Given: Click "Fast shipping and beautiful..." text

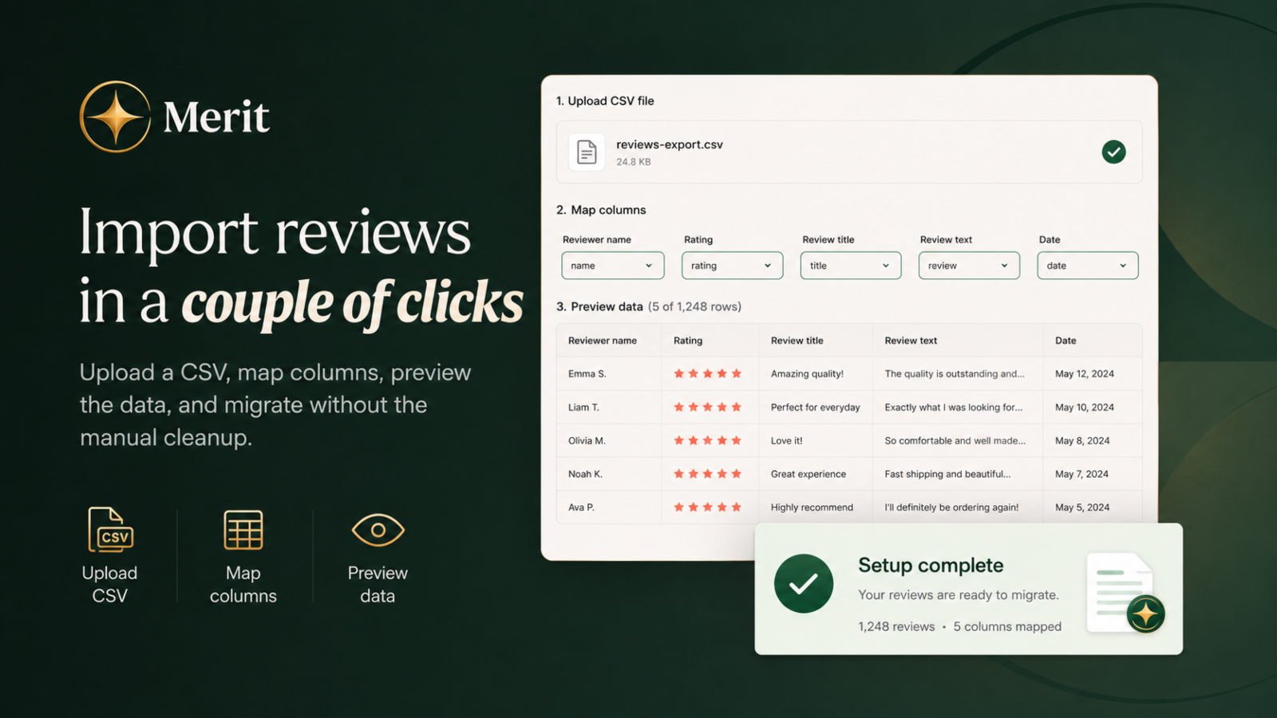Looking at the screenshot, I should click(x=947, y=474).
